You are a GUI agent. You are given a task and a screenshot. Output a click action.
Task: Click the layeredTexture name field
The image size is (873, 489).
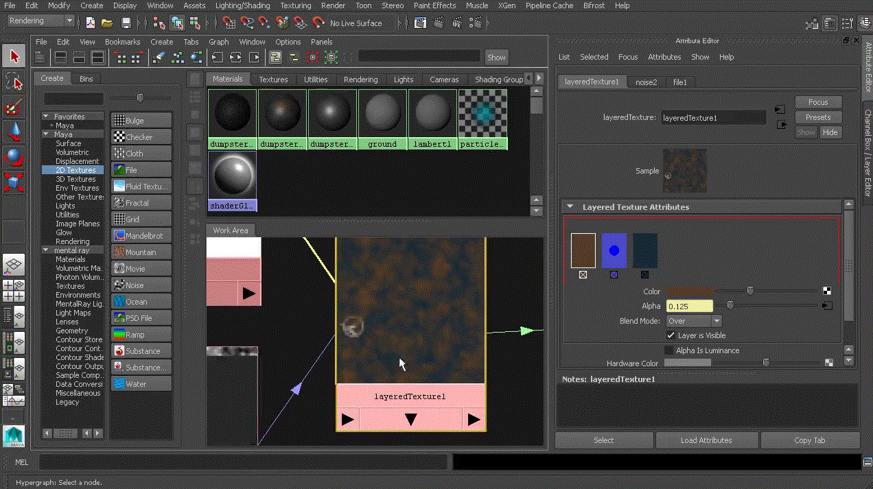point(713,117)
